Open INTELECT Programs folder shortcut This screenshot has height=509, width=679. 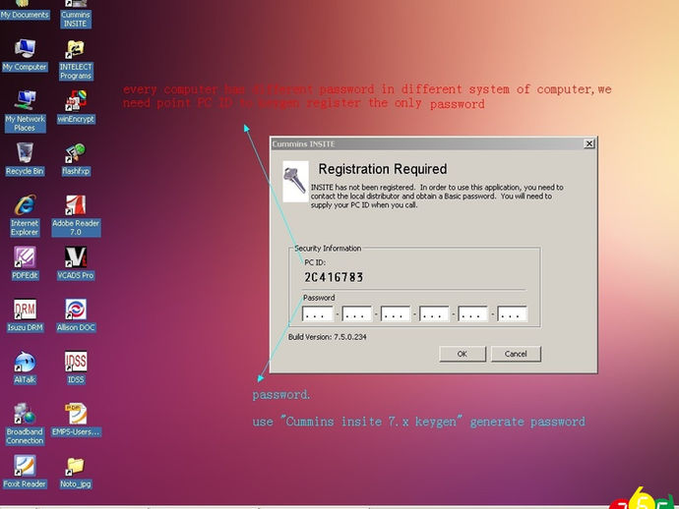(x=76, y=60)
